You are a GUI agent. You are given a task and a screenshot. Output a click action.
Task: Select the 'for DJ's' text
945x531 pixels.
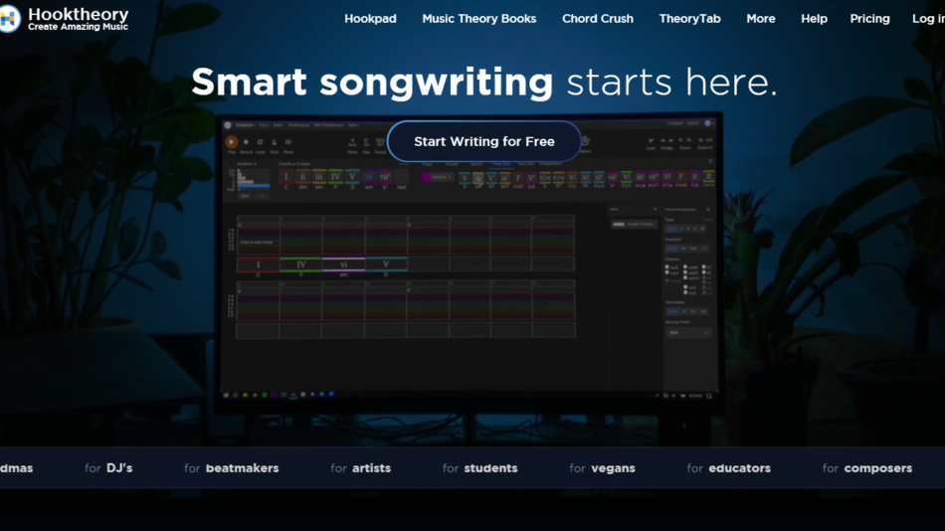pyautogui.click(x=108, y=467)
